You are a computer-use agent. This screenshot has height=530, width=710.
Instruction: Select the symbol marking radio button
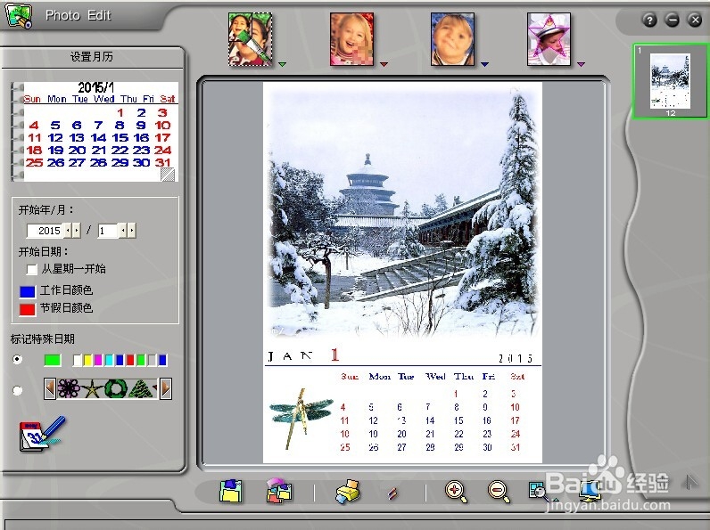click(17, 390)
